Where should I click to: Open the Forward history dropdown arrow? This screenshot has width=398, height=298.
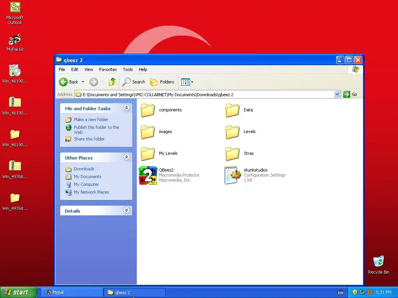pyautogui.click(x=103, y=82)
